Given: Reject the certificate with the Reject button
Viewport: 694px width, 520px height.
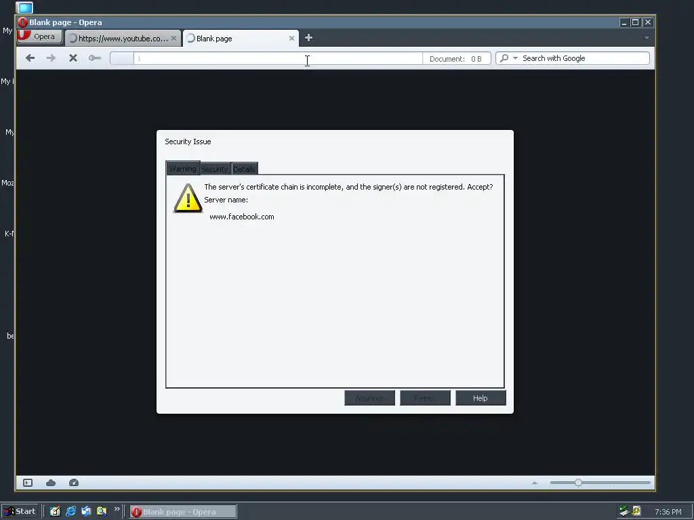Looking at the screenshot, I should [x=425, y=398].
